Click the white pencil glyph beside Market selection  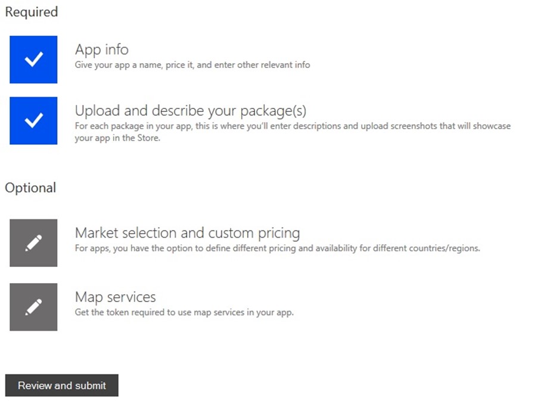[33, 243]
